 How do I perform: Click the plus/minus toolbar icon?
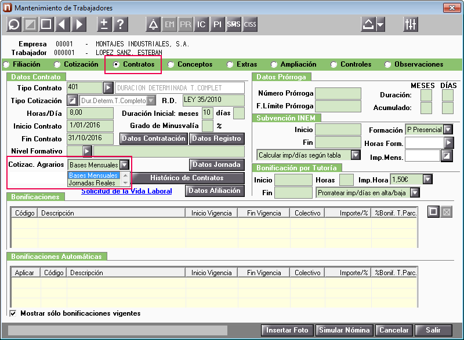[104, 24]
